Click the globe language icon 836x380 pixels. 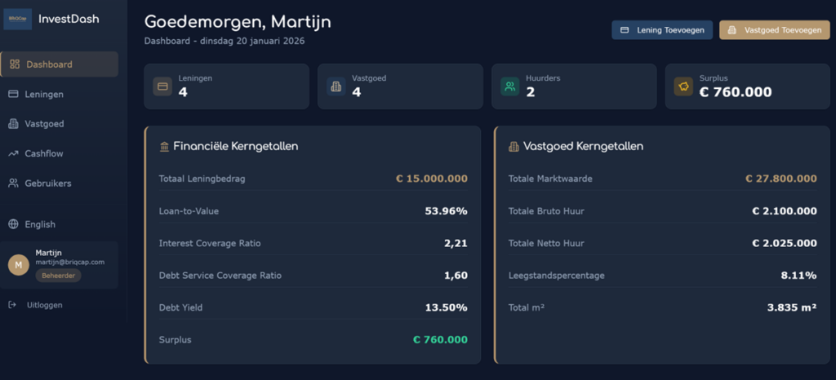(x=13, y=224)
